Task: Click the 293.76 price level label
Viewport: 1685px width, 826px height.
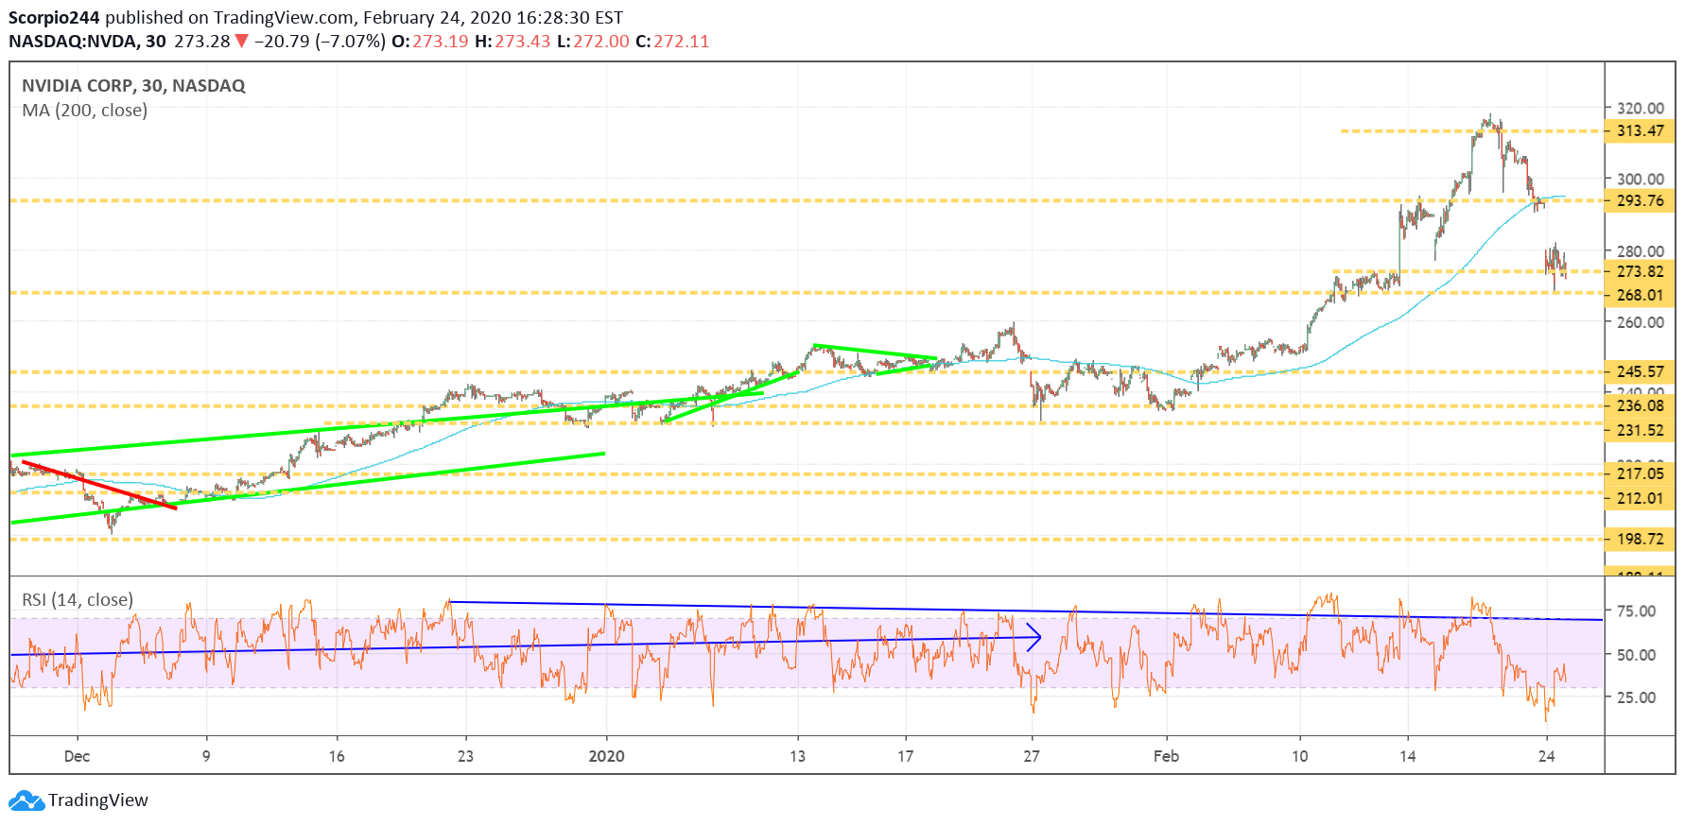Action: pyautogui.click(x=1640, y=200)
